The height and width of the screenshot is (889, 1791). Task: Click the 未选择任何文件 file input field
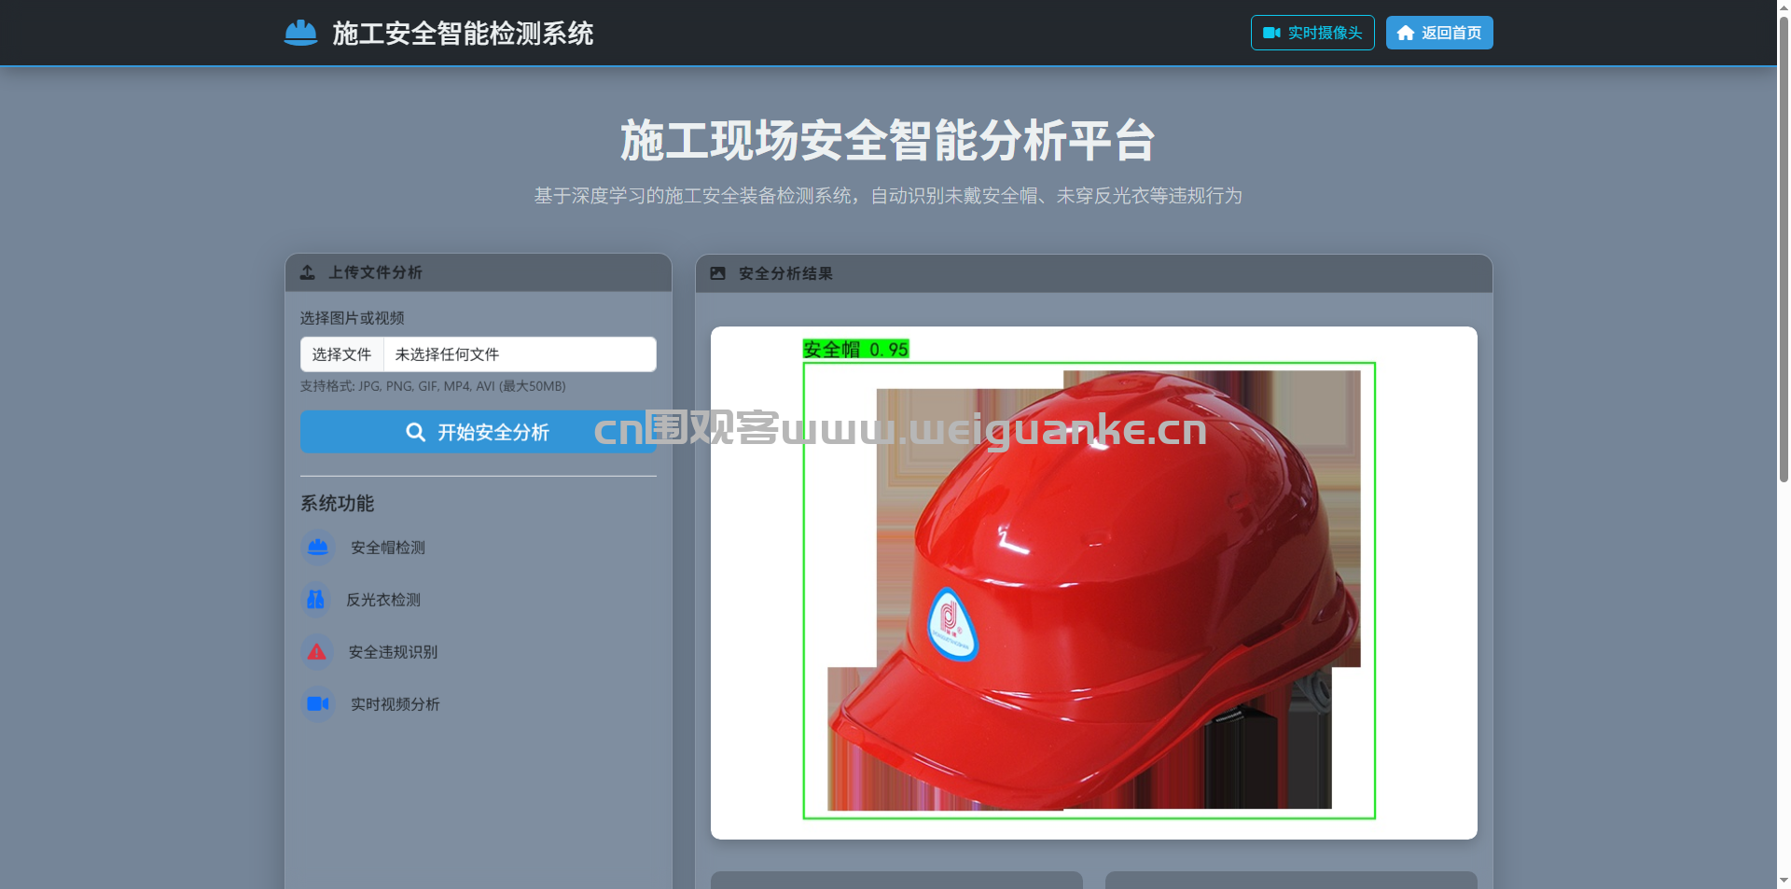(519, 354)
